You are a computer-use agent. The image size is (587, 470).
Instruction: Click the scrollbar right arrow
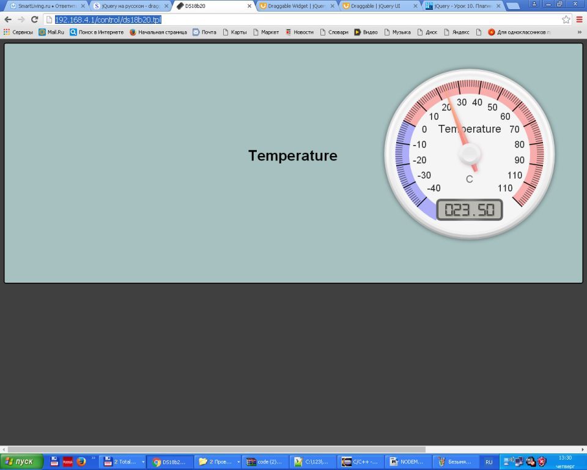(x=583, y=449)
